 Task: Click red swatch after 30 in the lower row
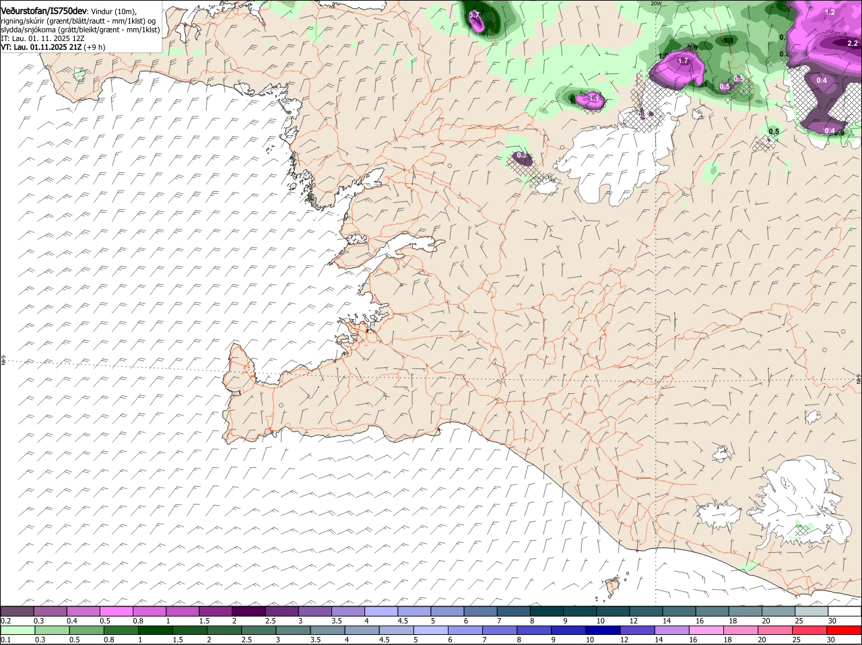click(x=844, y=630)
